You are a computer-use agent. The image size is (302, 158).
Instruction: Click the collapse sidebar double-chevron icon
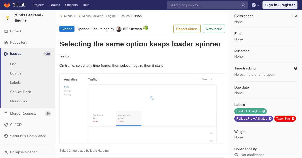tap(6, 152)
